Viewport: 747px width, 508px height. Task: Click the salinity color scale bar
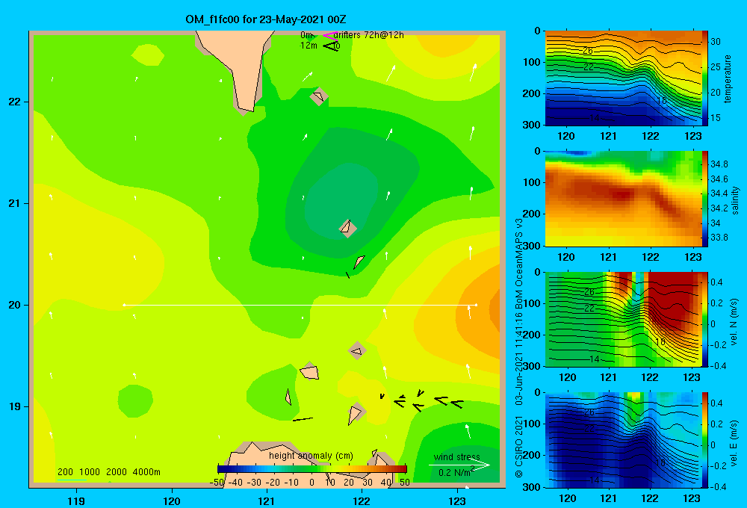704,198
